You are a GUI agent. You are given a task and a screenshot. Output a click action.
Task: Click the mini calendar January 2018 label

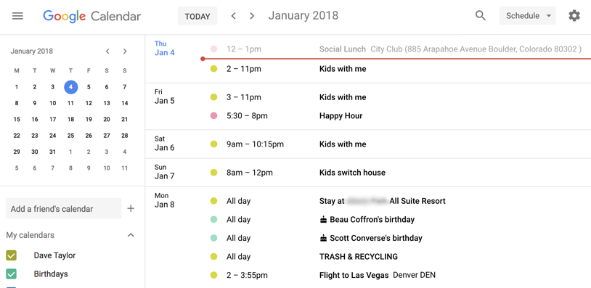pyautogui.click(x=32, y=52)
